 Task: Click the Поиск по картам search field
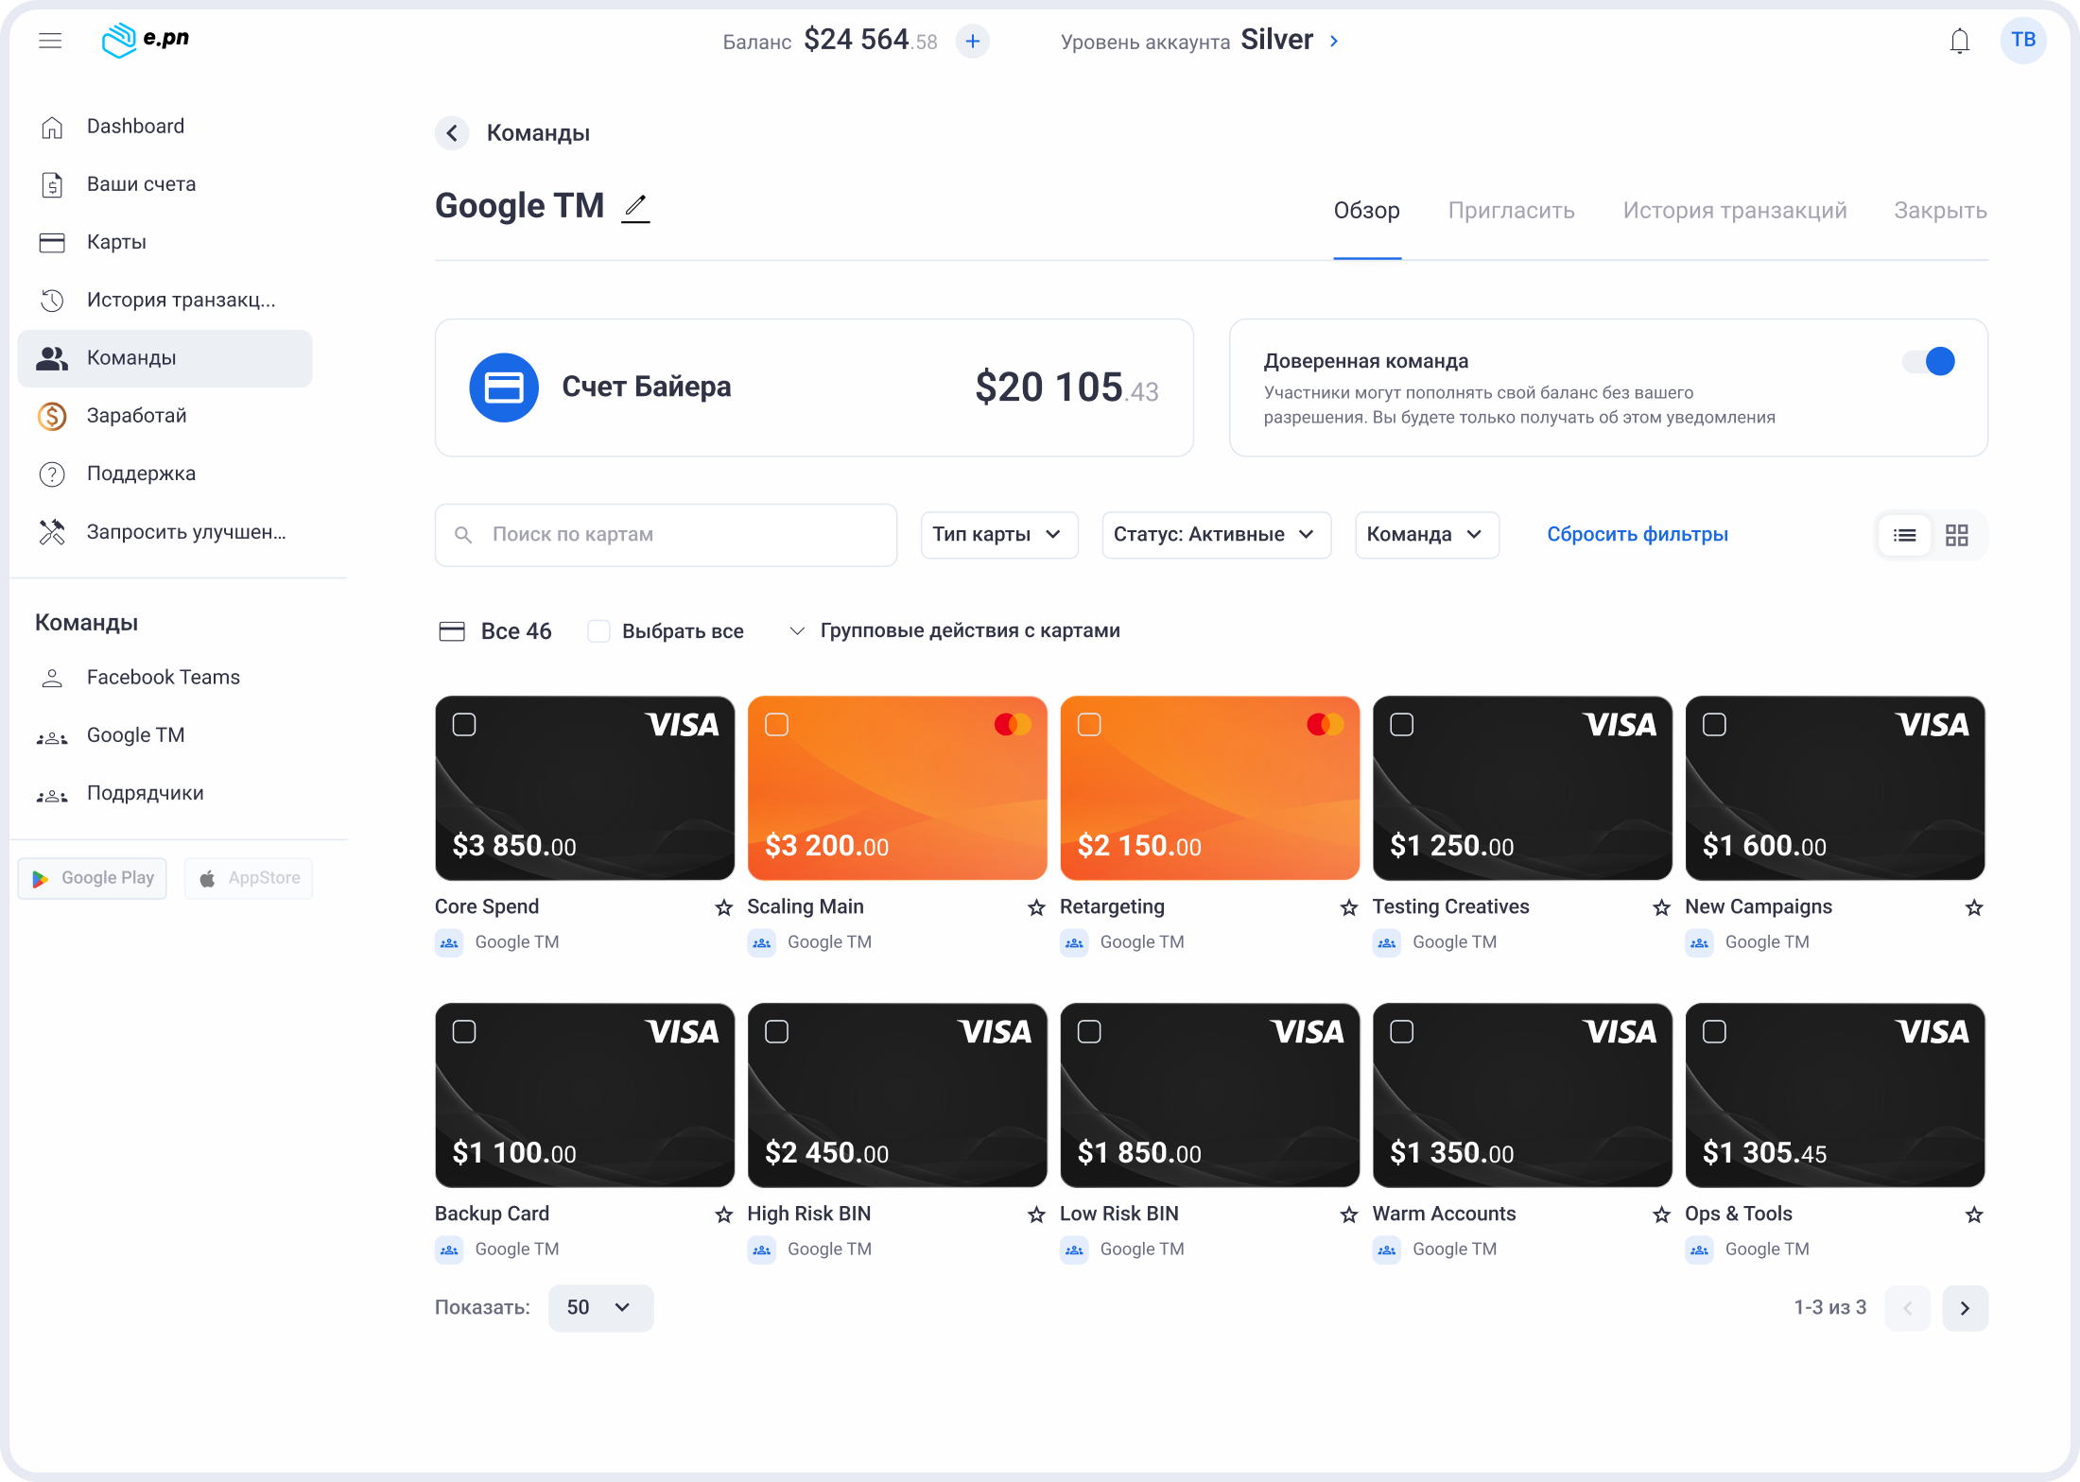coord(666,535)
